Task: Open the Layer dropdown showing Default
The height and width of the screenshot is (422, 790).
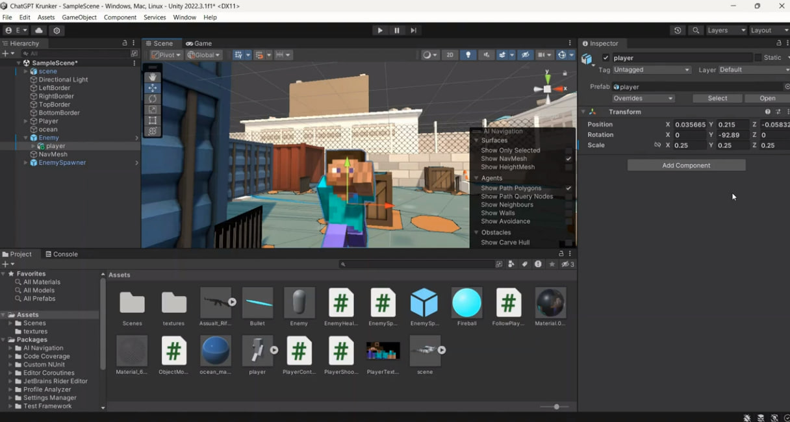Action: [754, 69]
